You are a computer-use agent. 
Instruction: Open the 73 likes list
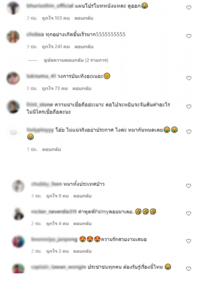[55, 88]
